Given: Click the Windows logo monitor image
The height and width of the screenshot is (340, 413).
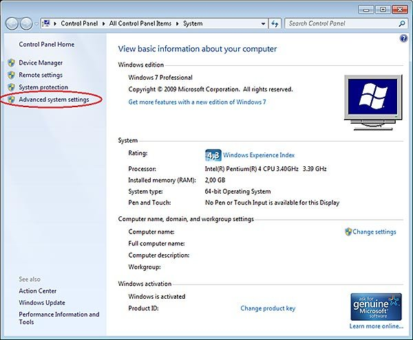Looking at the screenshot, I should pos(373,102).
